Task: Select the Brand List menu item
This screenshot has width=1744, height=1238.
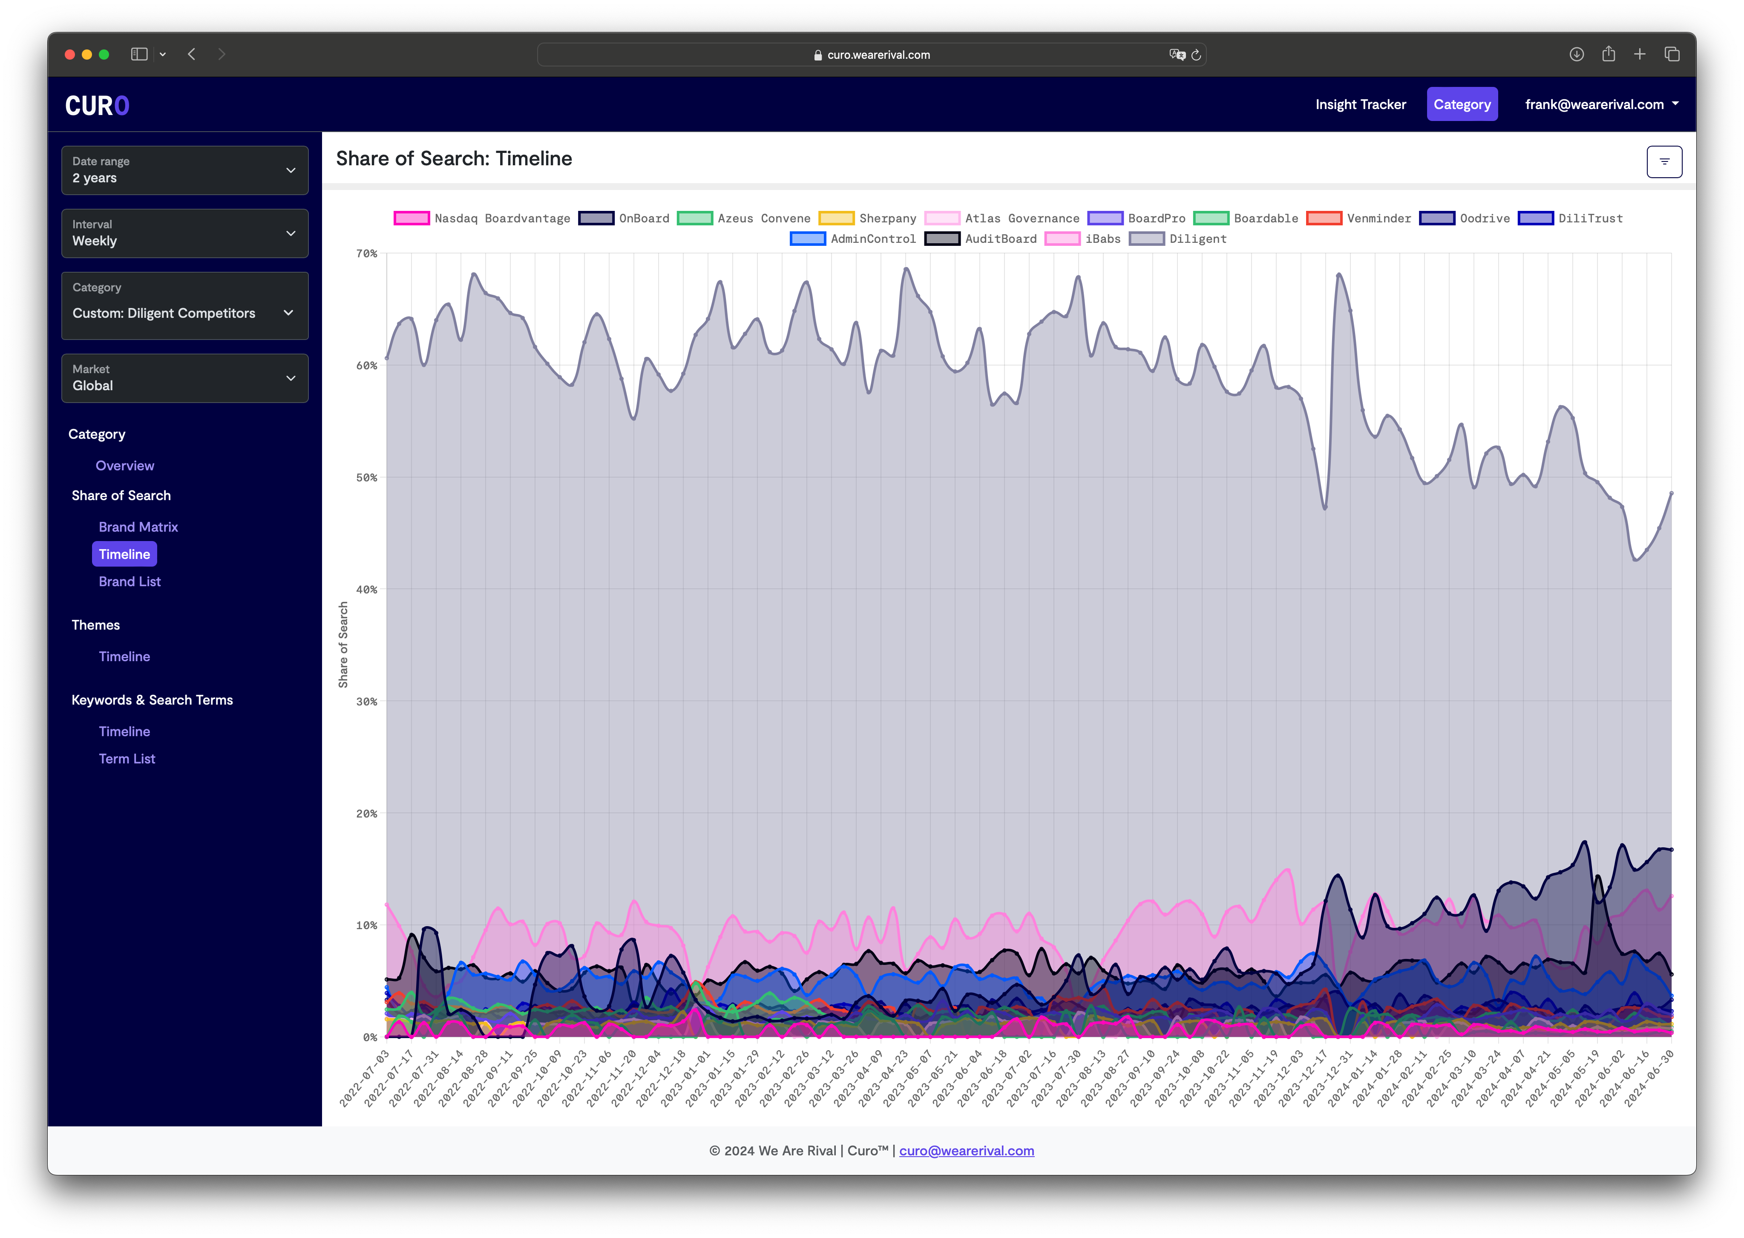Action: 130,582
